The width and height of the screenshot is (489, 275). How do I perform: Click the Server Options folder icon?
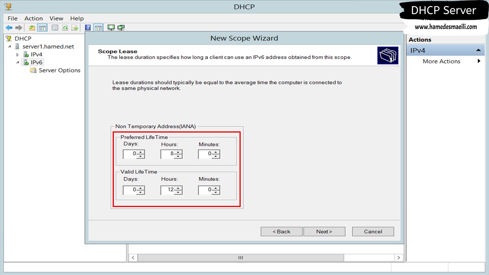33,70
